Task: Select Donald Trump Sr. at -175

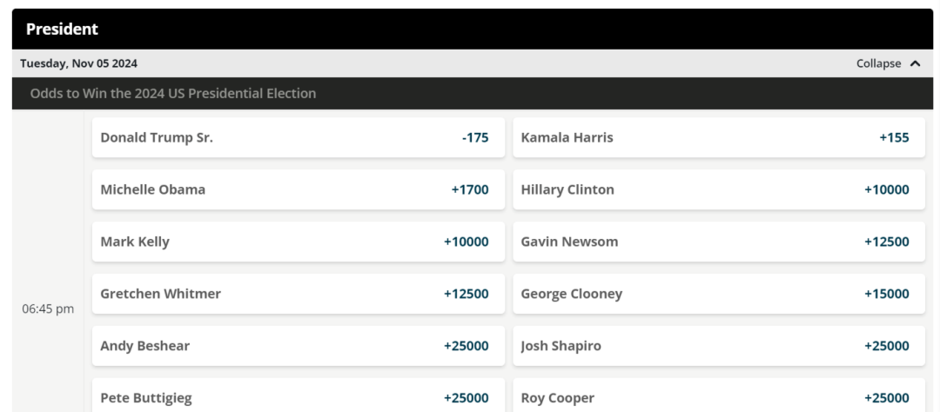Action: click(x=299, y=137)
